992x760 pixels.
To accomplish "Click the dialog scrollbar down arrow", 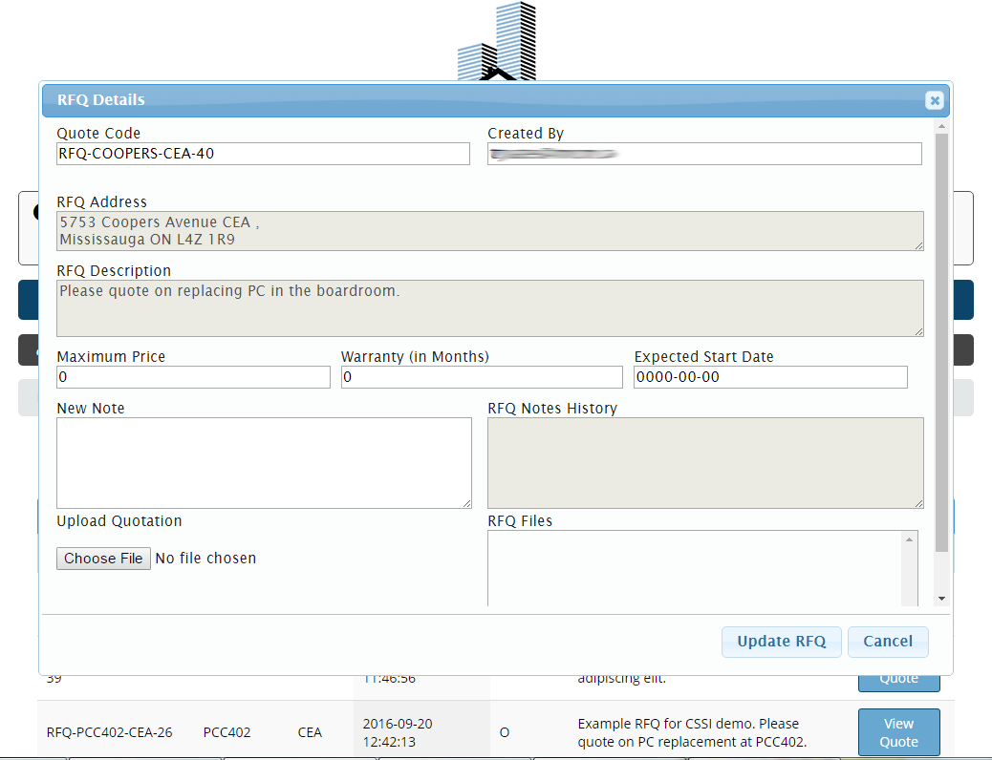I will point(941,598).
